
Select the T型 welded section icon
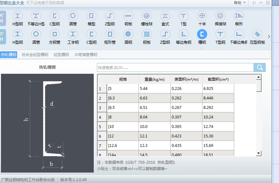pos(183,16)
